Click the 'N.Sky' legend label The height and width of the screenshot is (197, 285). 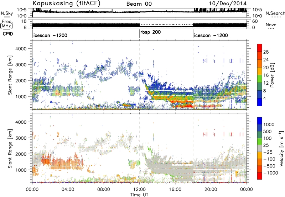coord(7,13)
